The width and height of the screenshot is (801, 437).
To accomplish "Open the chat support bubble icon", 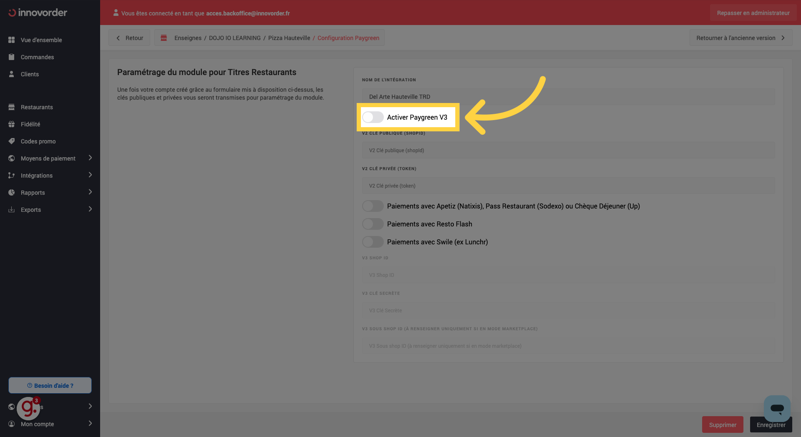I will coord(777,409).
